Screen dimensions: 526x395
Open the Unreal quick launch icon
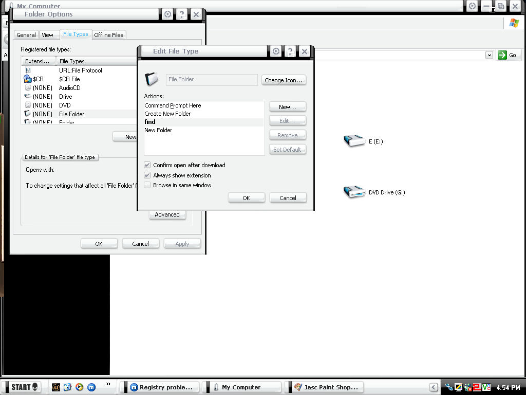56,387
